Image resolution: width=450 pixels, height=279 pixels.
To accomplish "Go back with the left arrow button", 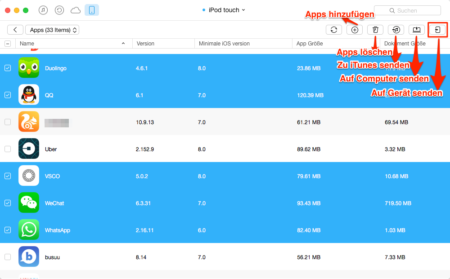I will 15,30.
